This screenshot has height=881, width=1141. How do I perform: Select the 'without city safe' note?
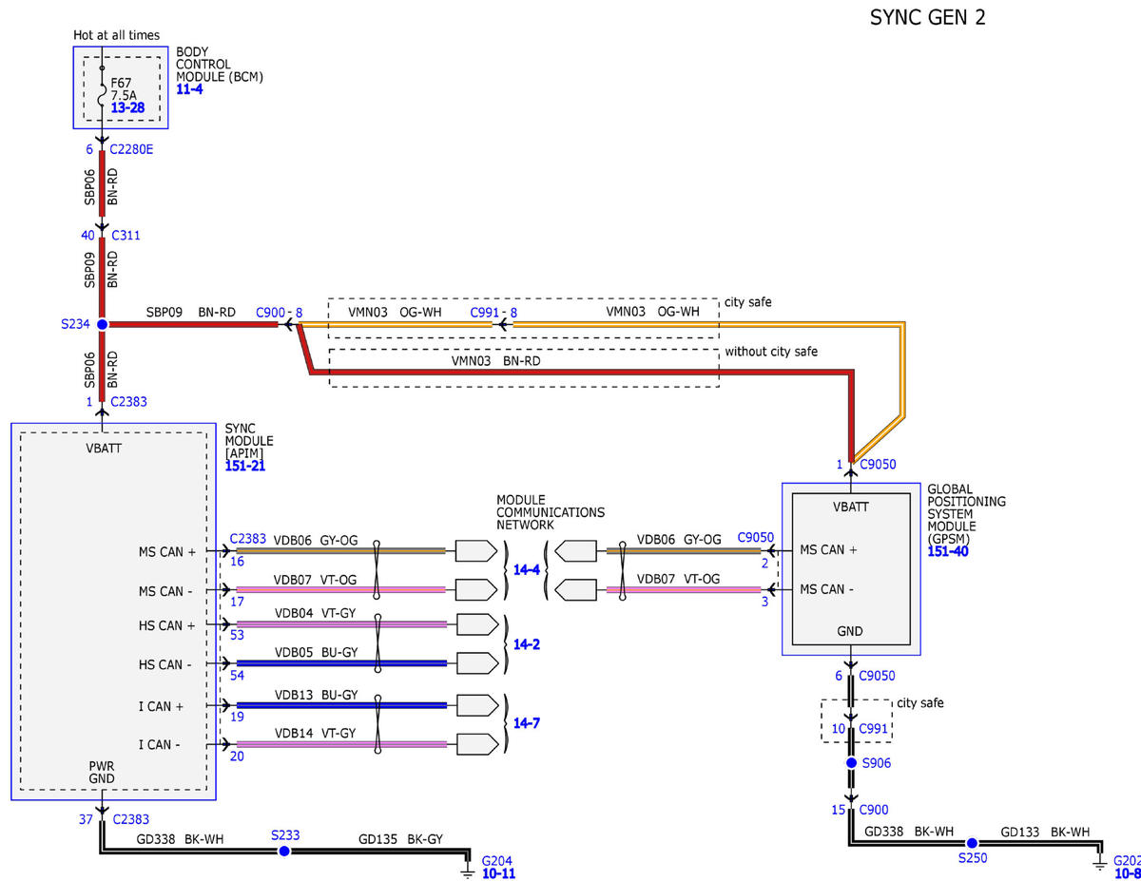[x=771, y=351]
